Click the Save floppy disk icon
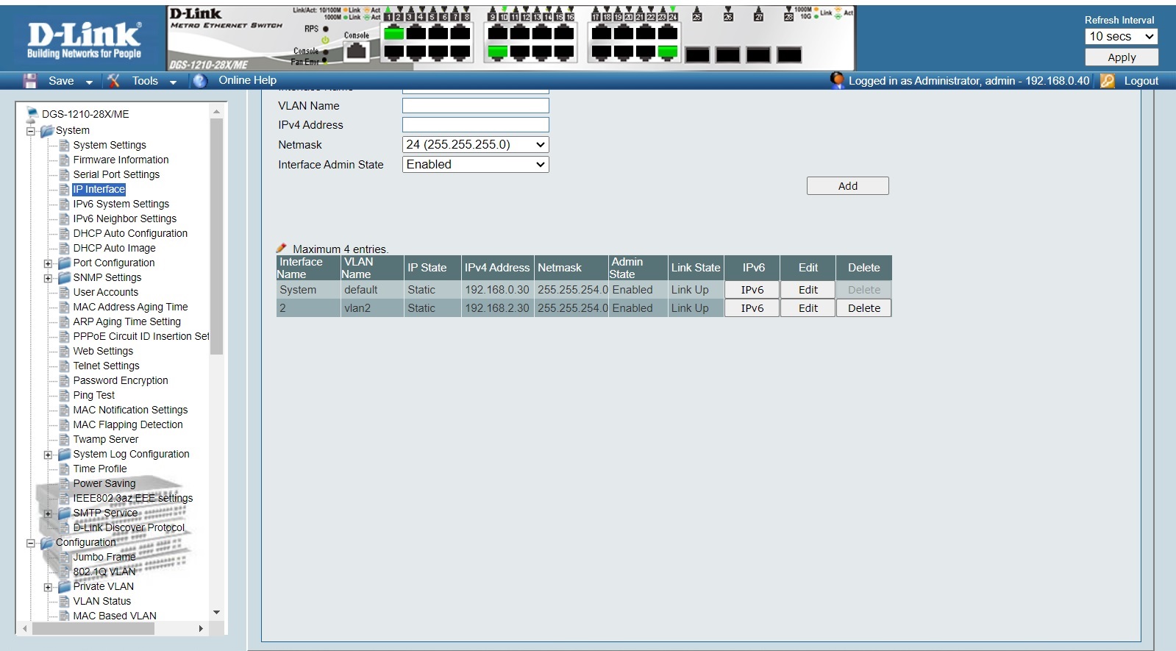The width and height of the screenshot is (1176, 651). (x=30, y=81)
